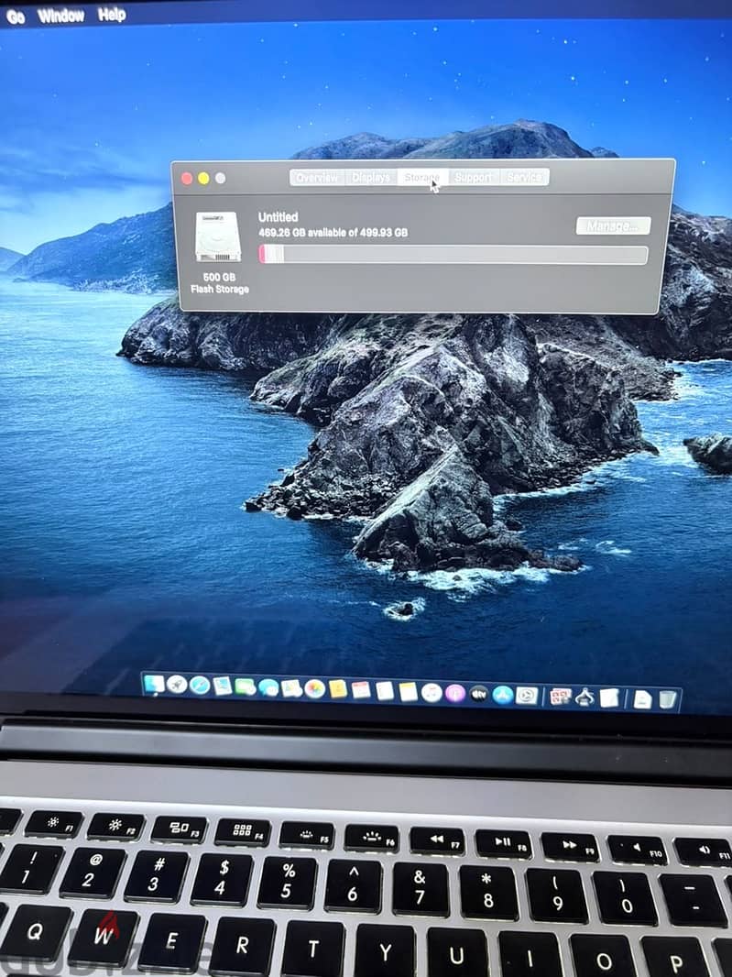Open the Help menu in menu bar
This screenshot has width=732, height=977.
coord(112,15)
